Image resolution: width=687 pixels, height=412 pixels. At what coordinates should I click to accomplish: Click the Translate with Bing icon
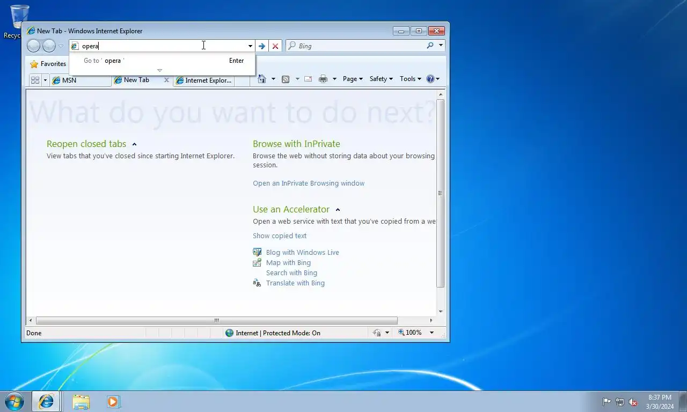click(x=257, y=283)
